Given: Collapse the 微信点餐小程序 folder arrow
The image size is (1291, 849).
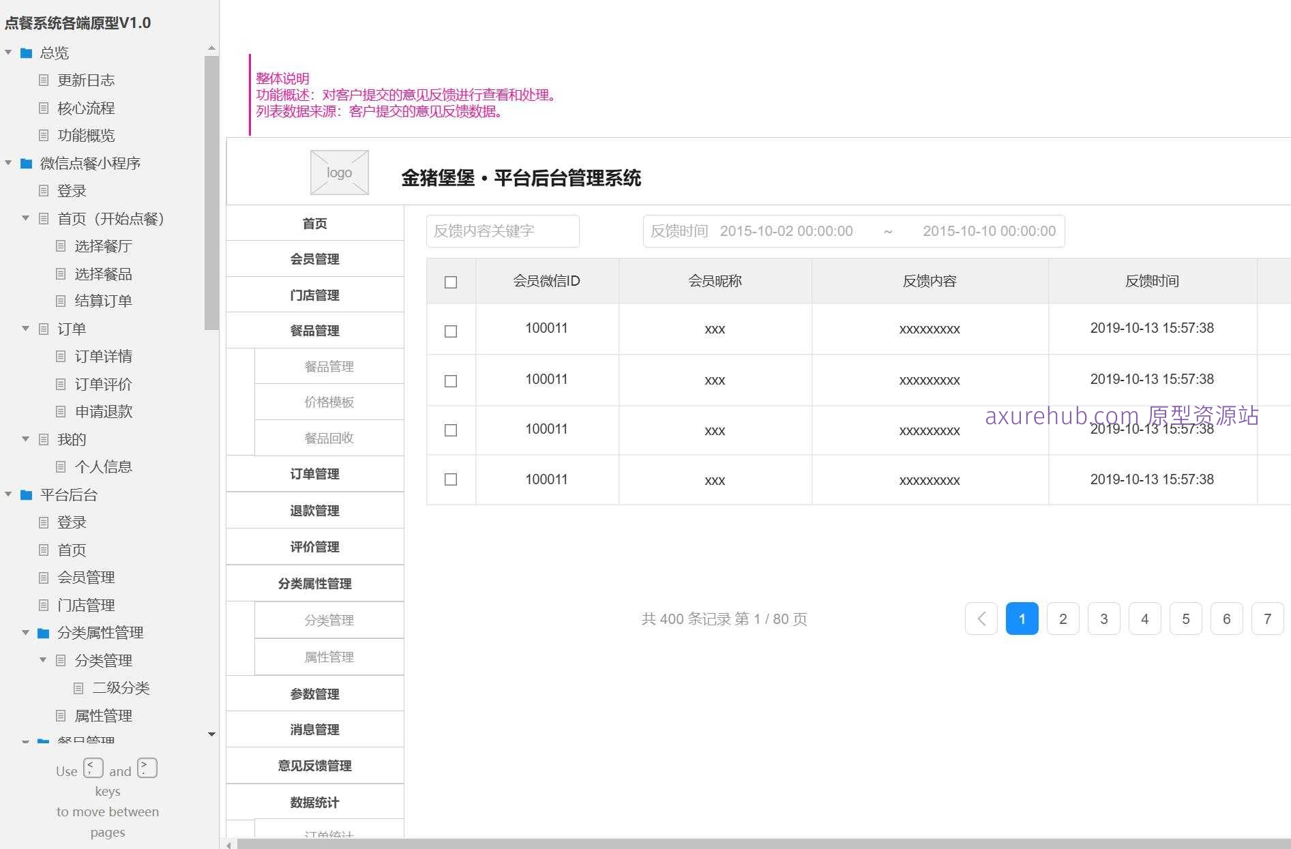Looking at the screenshot, I should click(x=8, y=163).
